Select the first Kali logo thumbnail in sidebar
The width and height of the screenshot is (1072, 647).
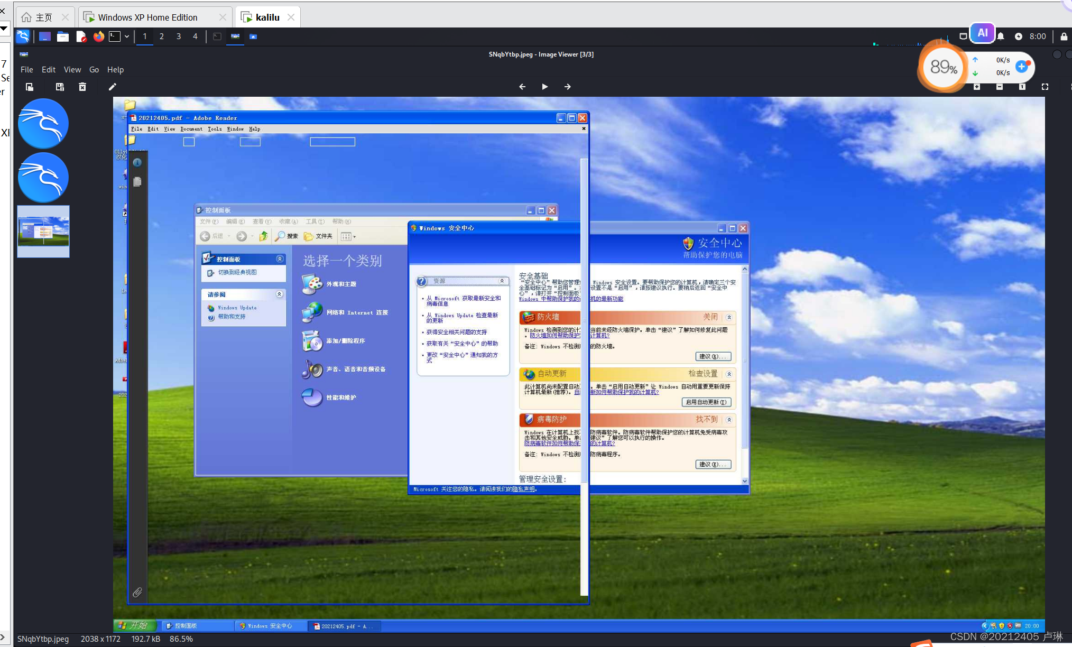coord(43,124)
